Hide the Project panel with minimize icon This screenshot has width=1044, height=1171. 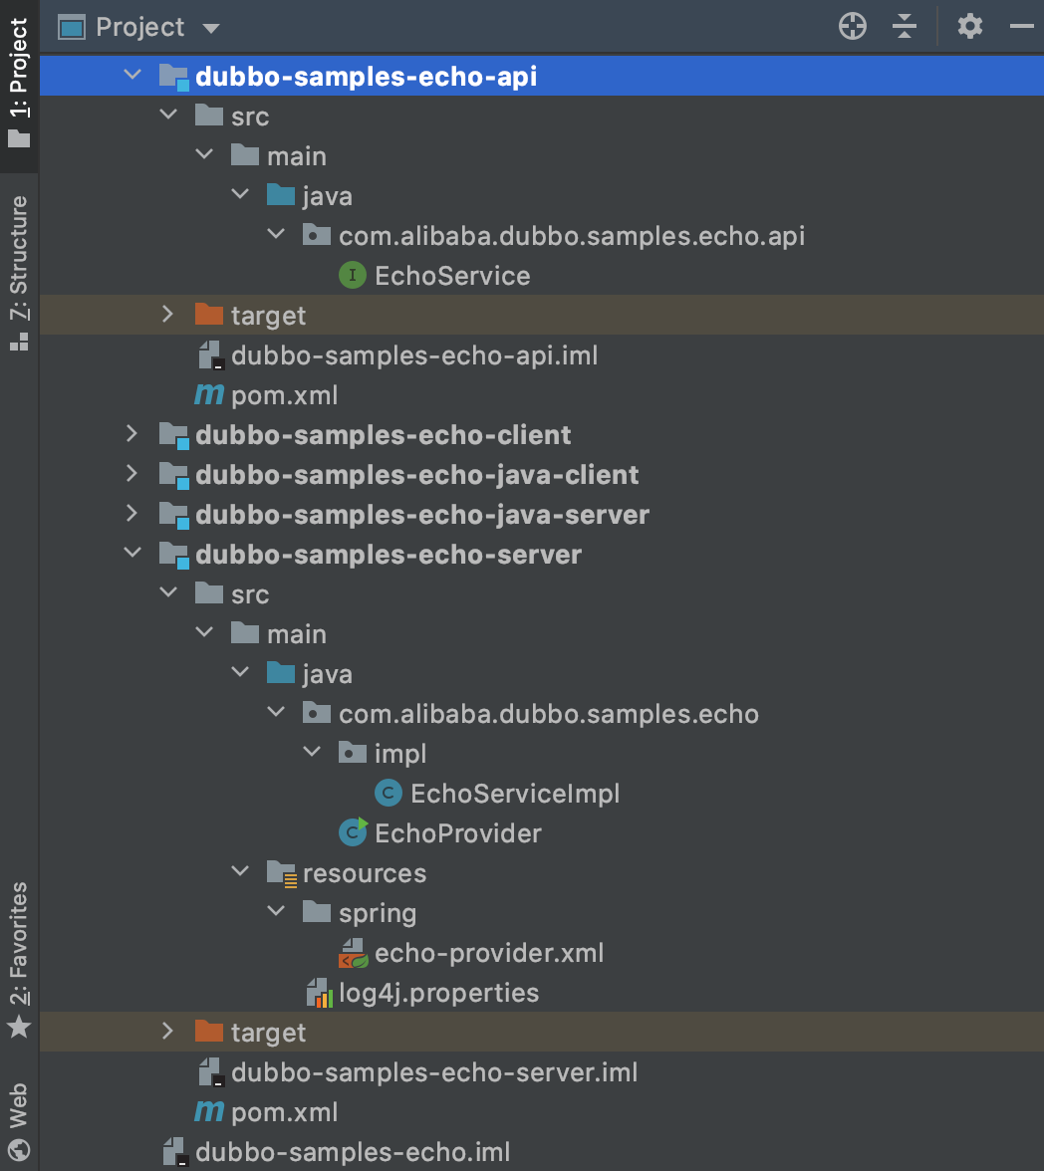(1022, 27)
